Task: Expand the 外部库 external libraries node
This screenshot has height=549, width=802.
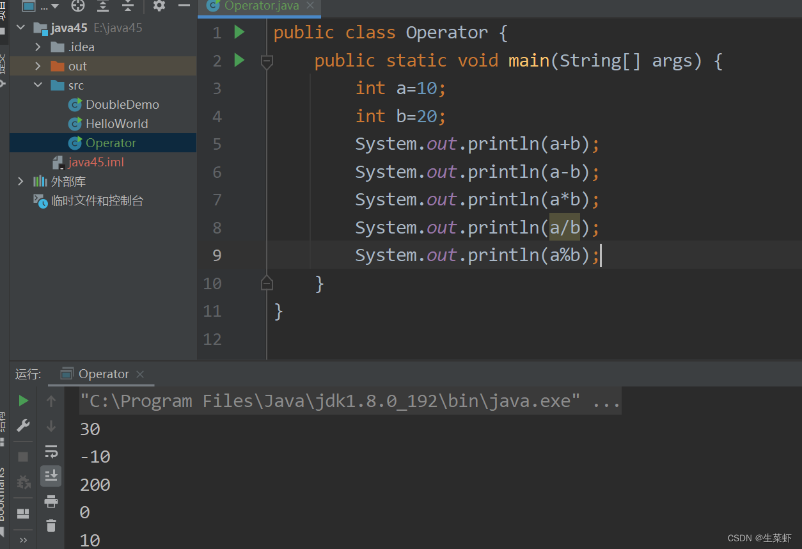Action: pyautogui.click(x=20, y=181)
